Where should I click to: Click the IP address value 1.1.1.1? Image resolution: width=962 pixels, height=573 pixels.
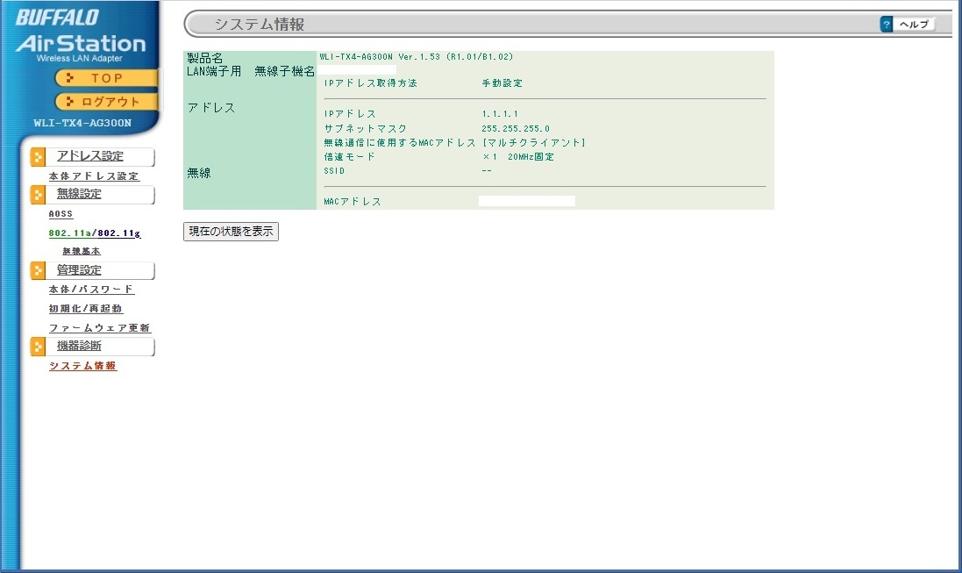tap(500, 113)
